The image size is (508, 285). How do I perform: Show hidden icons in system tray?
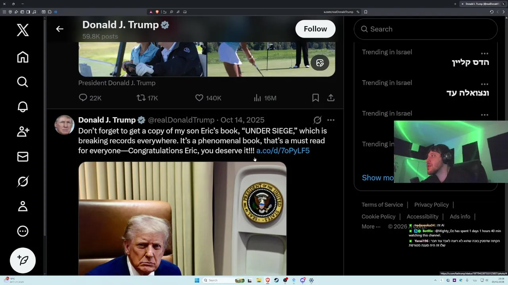point(435,280)
